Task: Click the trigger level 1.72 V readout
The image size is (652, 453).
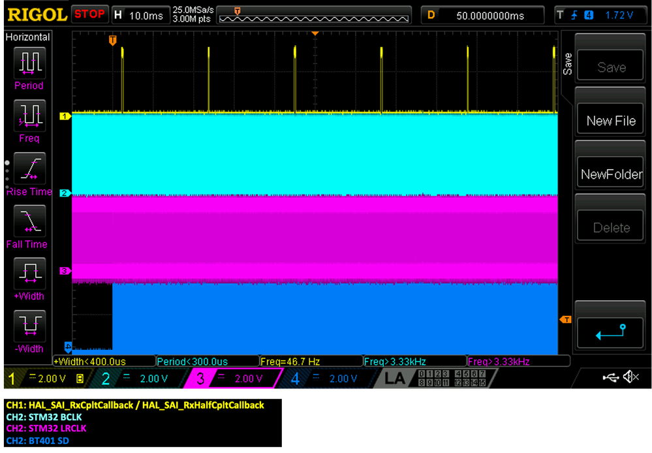Action: point(619,16)
